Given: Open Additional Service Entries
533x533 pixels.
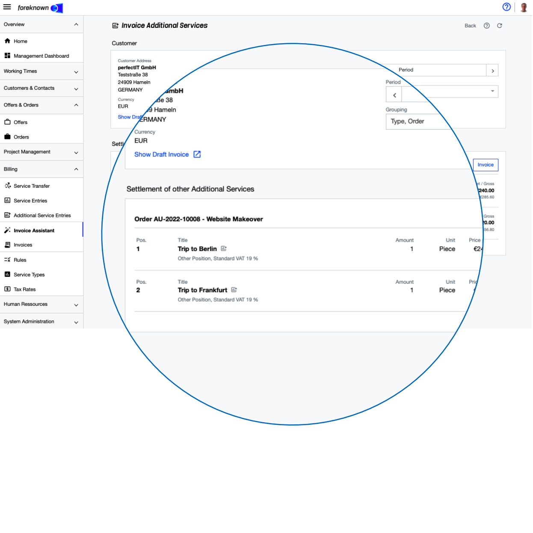Looking at the screenshot, I should [x=42, y=216].
